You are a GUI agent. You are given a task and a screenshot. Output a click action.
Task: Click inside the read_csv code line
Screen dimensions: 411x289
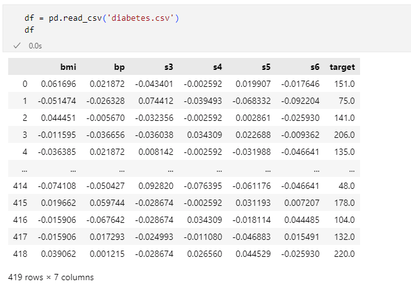point(75,18)
